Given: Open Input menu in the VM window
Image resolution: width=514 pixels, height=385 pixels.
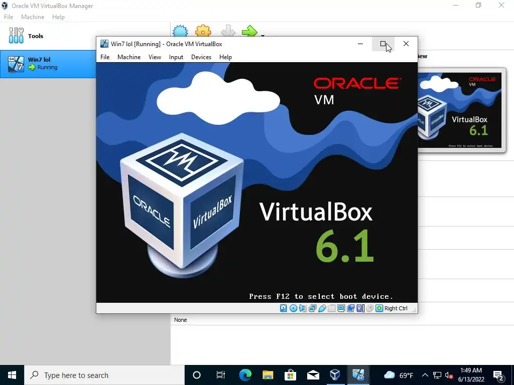Looking at the screenshot, I should click(176, 57).
